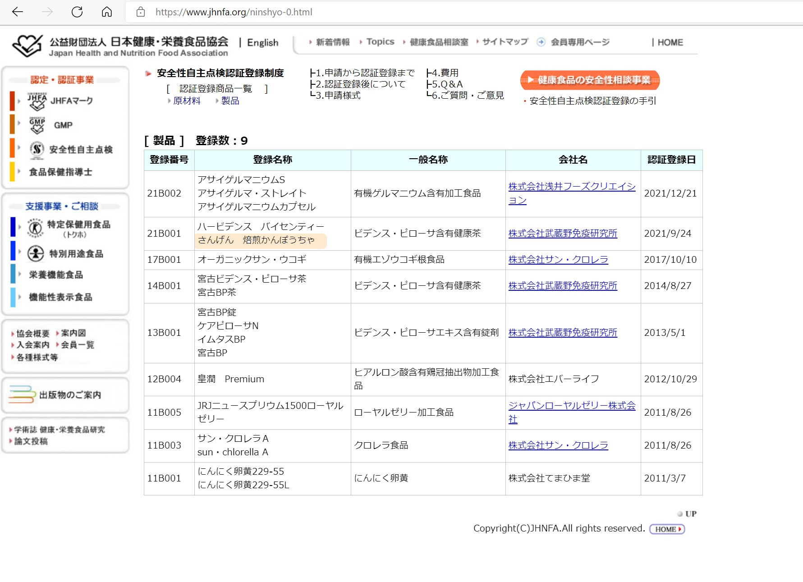The width and height of the screenshot is (803, 582).
Task: Open 健康食品相談室 in top menu
Action: click(x=439, y=42)
